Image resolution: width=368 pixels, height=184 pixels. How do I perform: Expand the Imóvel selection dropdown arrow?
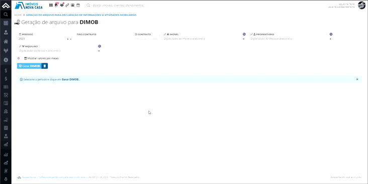244,39
